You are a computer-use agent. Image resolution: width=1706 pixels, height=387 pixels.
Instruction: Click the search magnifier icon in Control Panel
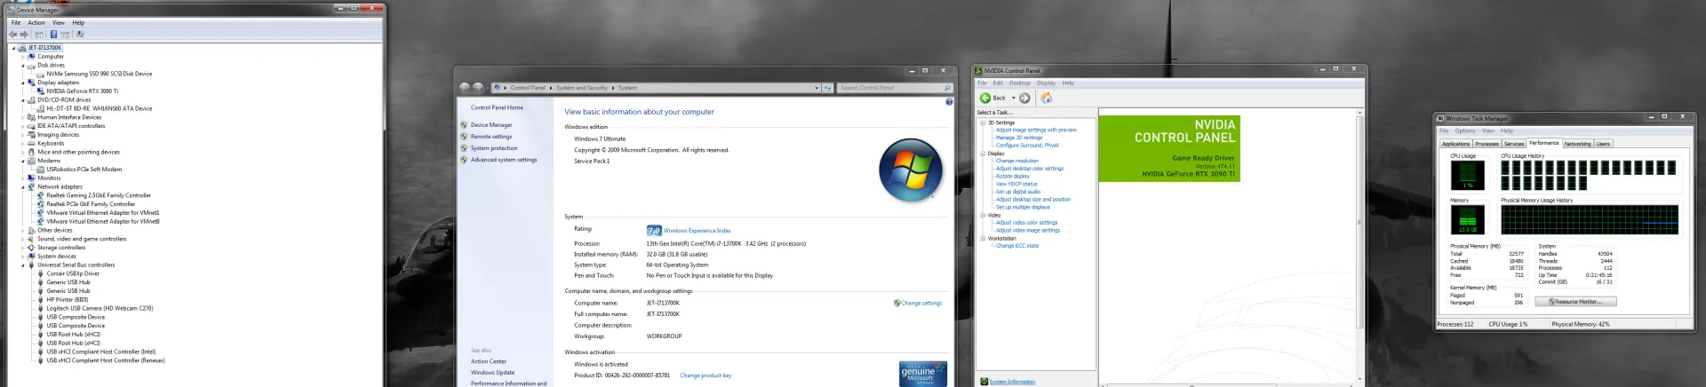pos(947,88)
